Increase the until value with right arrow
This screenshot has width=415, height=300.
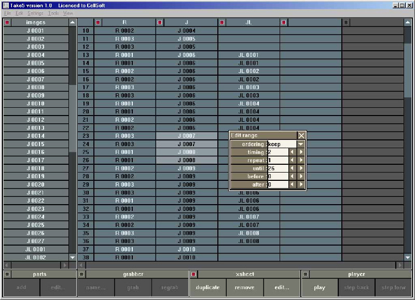301,168
